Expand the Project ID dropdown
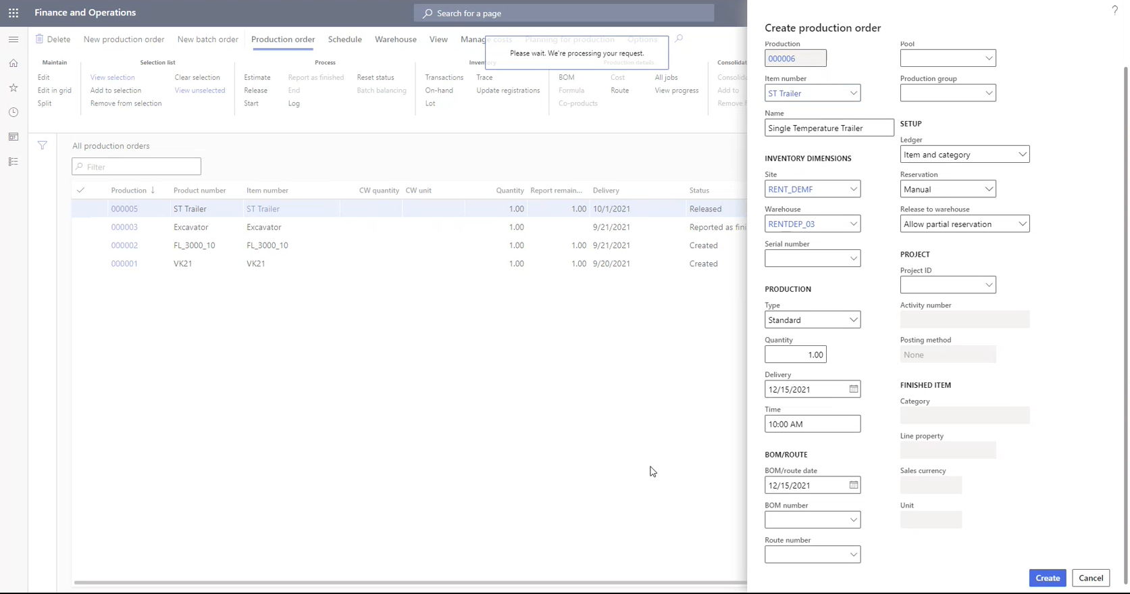 pyautogui.click(x=989, y=285)
